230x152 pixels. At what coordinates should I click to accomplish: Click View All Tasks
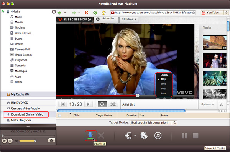pos(215,148)
